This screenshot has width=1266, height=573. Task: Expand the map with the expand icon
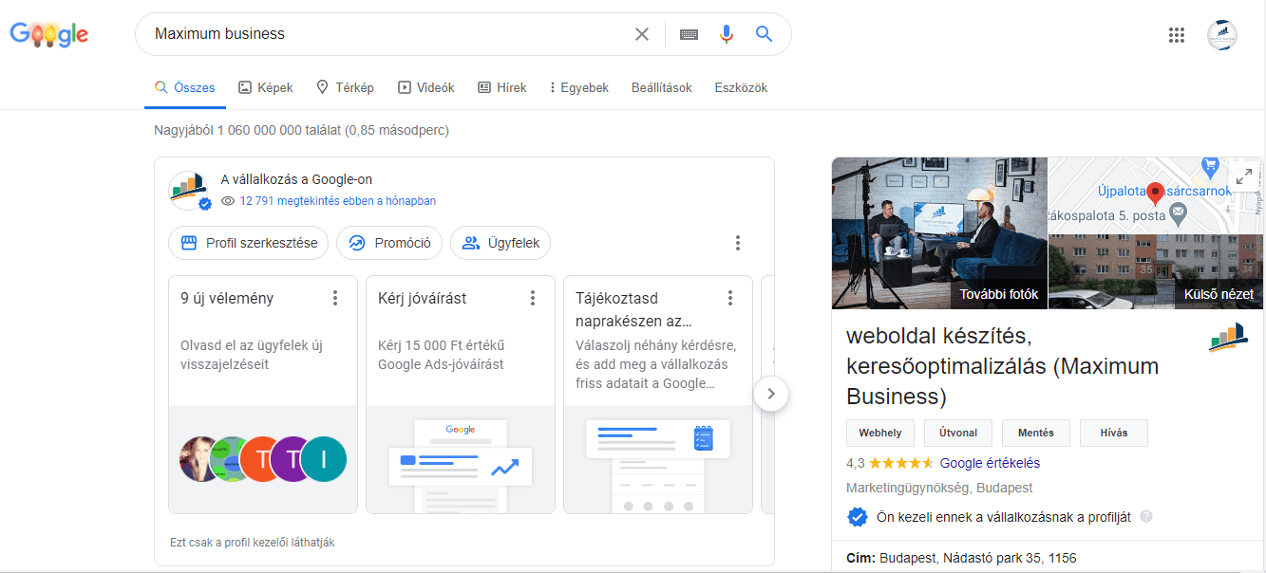click(x=1244, y=177)
